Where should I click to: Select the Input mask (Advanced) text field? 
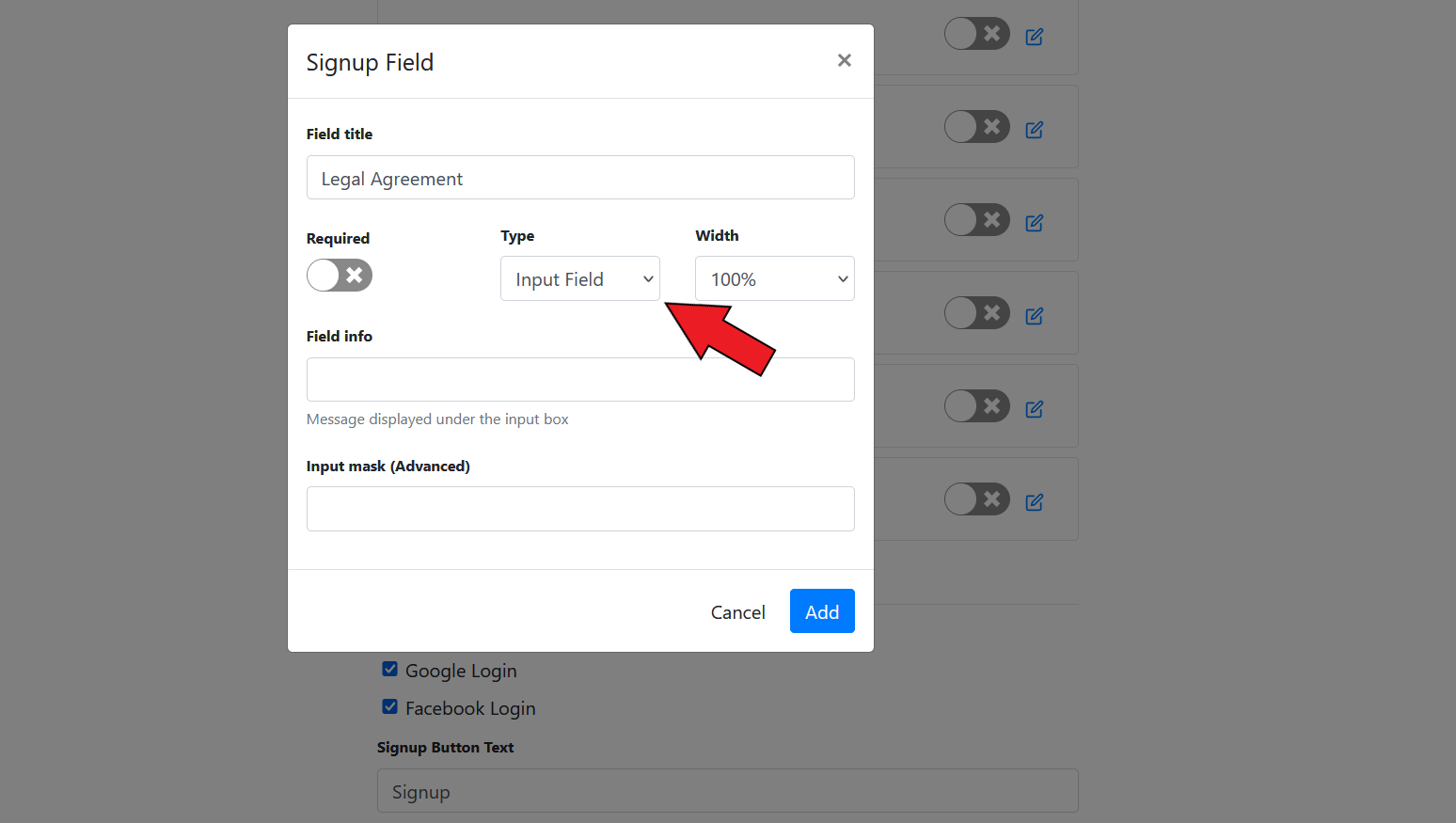579,509
